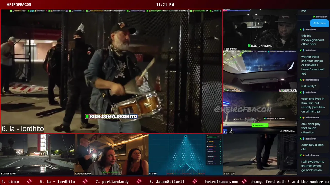The width and height of the screenshot is (330, 185).
Task: Click the shield badge above "this his mod/significant" message
Action: [303, 30]
